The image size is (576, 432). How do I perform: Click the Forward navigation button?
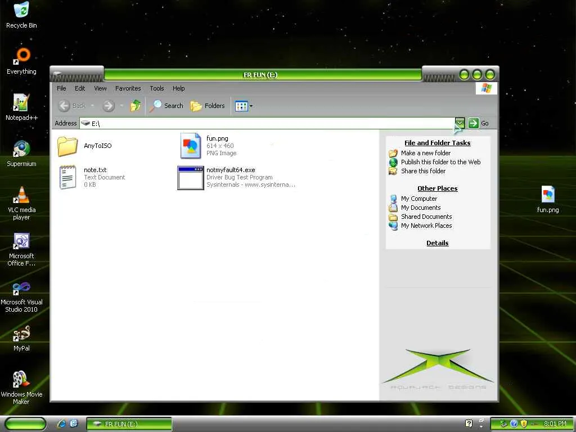(109, 106)
